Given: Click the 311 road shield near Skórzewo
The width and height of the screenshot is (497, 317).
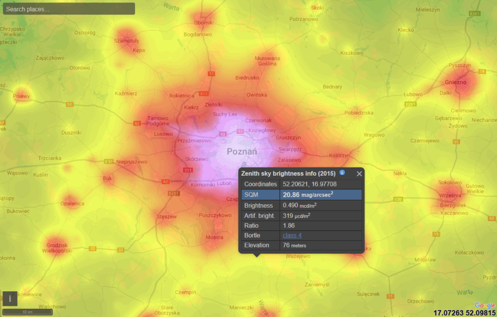Looking at the screenshot, I should (188, 170).
